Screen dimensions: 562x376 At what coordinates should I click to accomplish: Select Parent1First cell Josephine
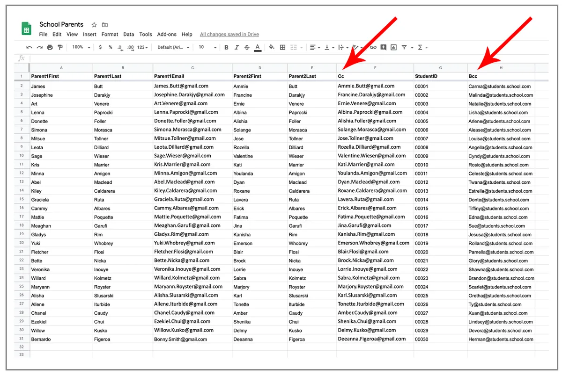click(x=61, y=95)
